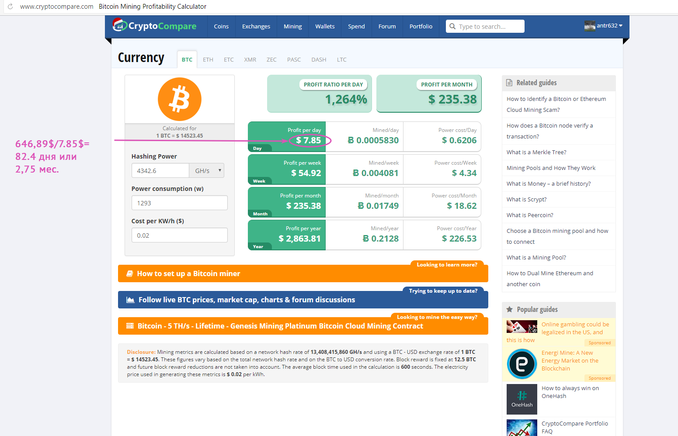Switch to the ETH currency tab
Screen dimensions: 678x436
coord(208,59)
